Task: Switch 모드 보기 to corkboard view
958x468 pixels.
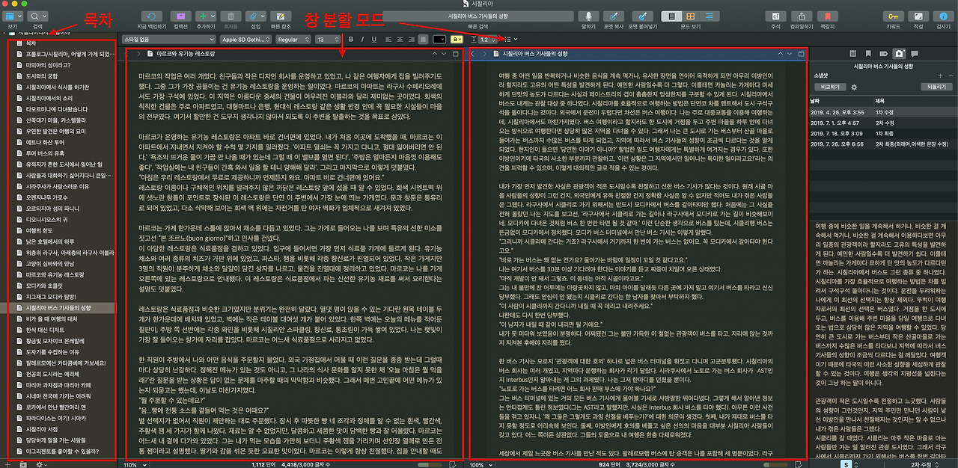Action: (x=690, y=16)
